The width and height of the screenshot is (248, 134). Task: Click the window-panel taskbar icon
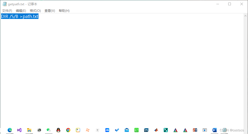205,130
